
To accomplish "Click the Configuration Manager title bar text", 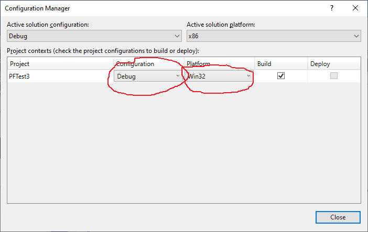I will [37, 8].
